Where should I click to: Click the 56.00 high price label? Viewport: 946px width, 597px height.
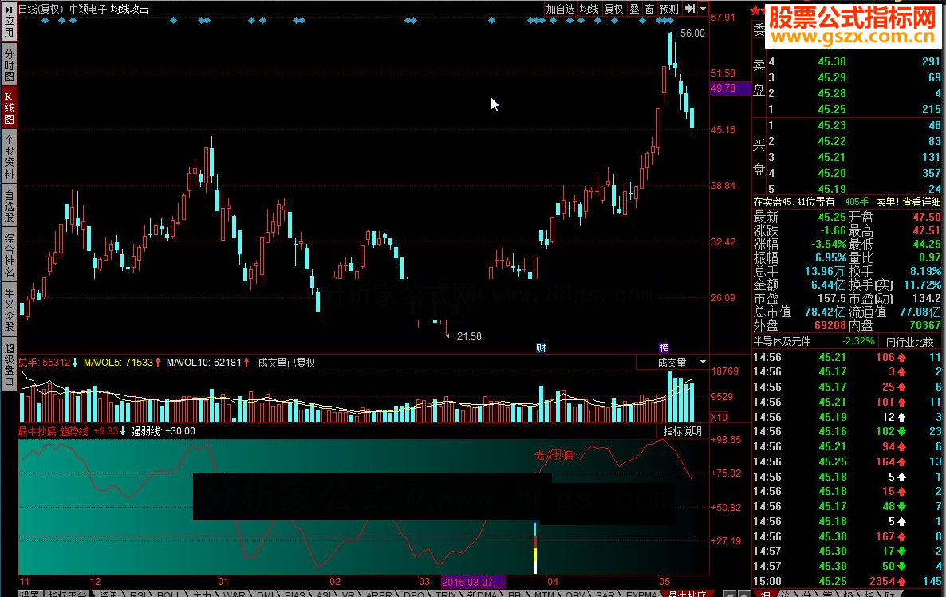692,33
